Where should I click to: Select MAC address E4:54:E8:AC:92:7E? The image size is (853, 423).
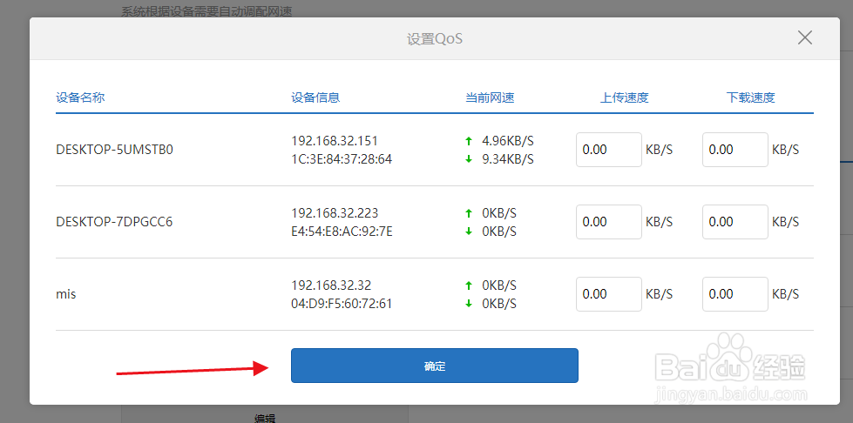342,232
